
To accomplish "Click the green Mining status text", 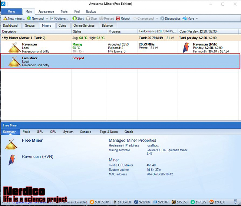I will pyautogui.click(x=77, y=44).
